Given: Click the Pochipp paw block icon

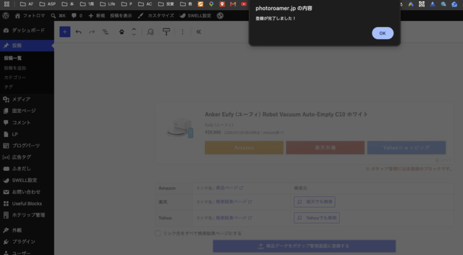Looking at the screenshot, I should click(x=122, y=32).
